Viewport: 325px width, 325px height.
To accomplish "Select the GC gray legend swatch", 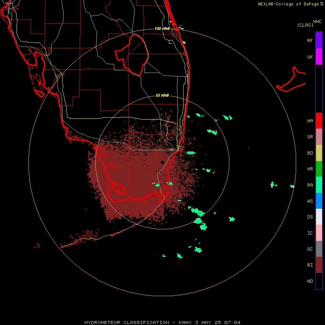I will click(319, 249).
